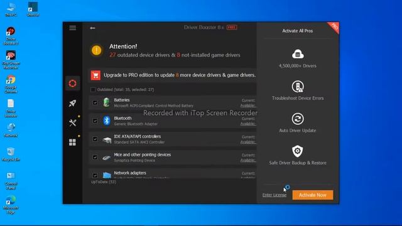Click Available link in IDE ATA/ATAPI row

(x=248, y=142)
